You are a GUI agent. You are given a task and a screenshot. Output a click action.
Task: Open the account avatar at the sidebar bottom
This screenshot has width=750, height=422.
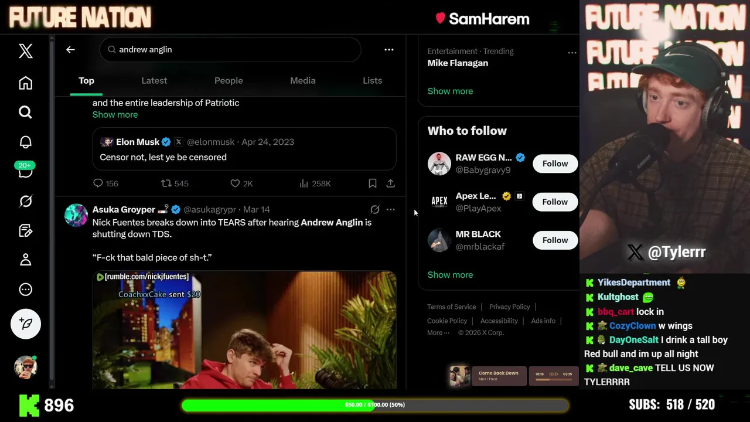tap(25, 367)
